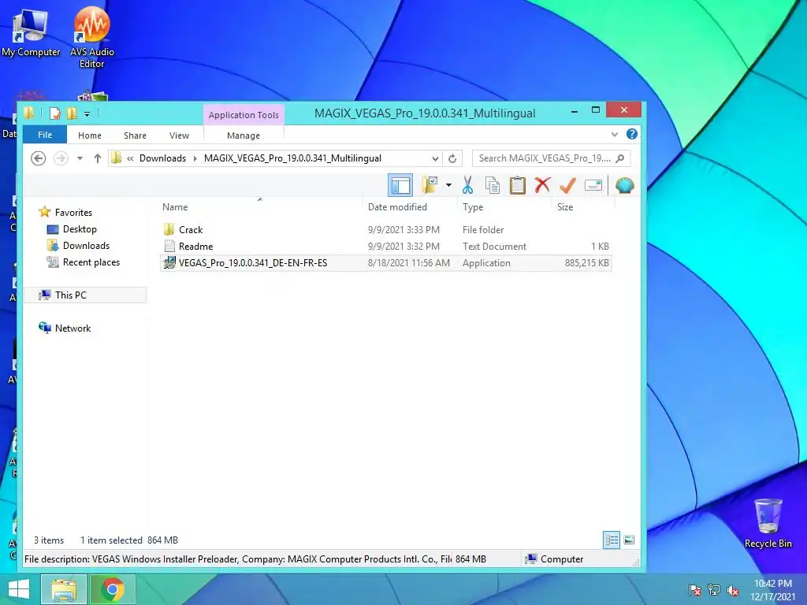807x605 pixels.
Task: Open the folder options toolbar icon
Action: [x=430, y=185]
